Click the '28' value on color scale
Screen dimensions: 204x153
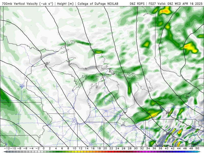[130, 148]
